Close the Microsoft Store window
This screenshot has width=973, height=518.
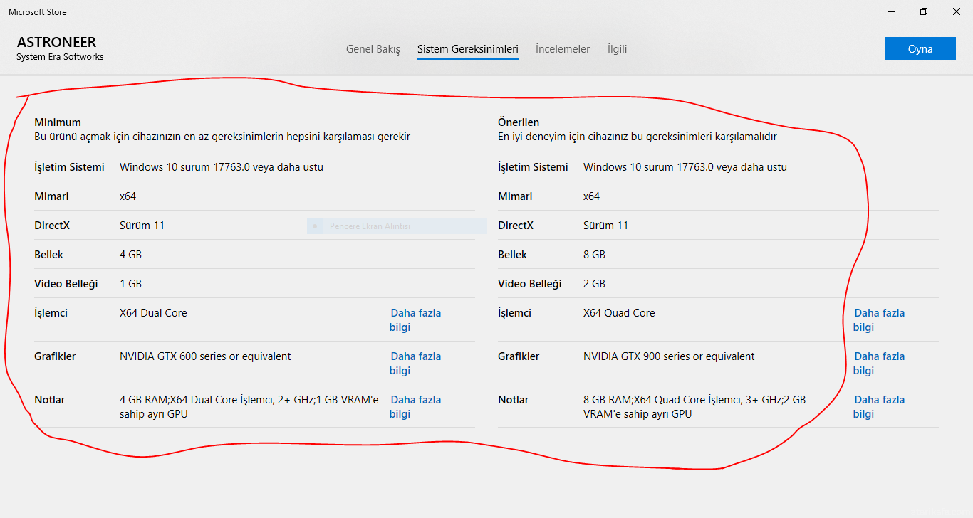(957, 11)
